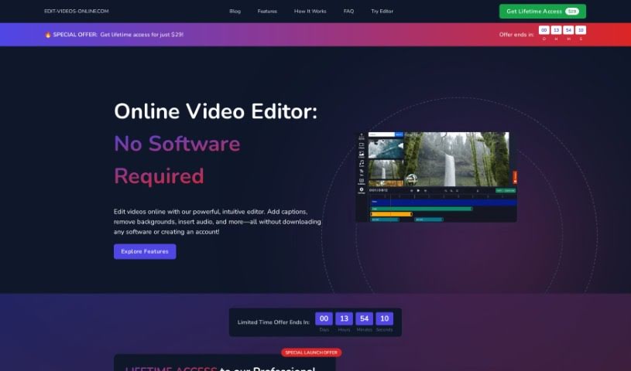
Task: Click the green Get Lifetime Access button
Action: (x=543, y=12)
